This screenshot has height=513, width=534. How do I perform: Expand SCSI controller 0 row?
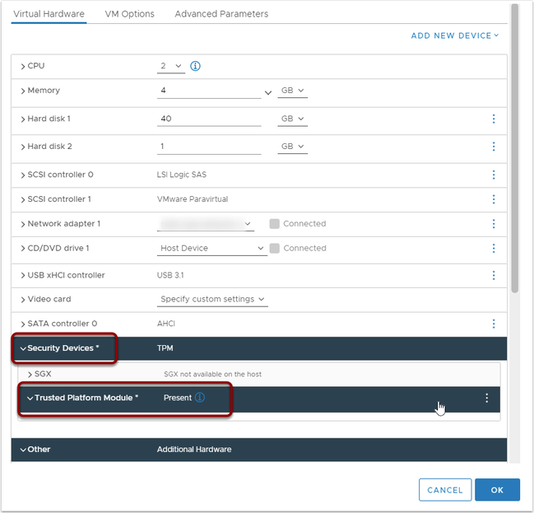[23, 175]
